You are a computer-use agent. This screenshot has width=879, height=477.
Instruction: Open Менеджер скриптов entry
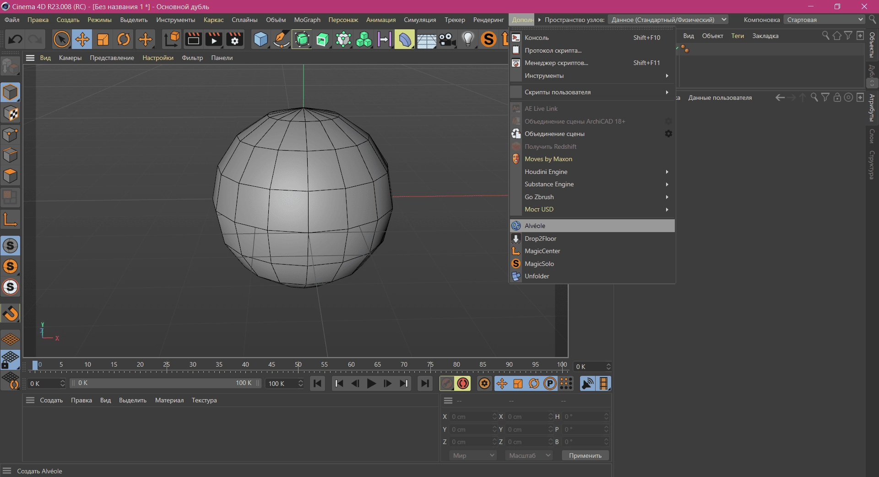(x=592, y=63)
